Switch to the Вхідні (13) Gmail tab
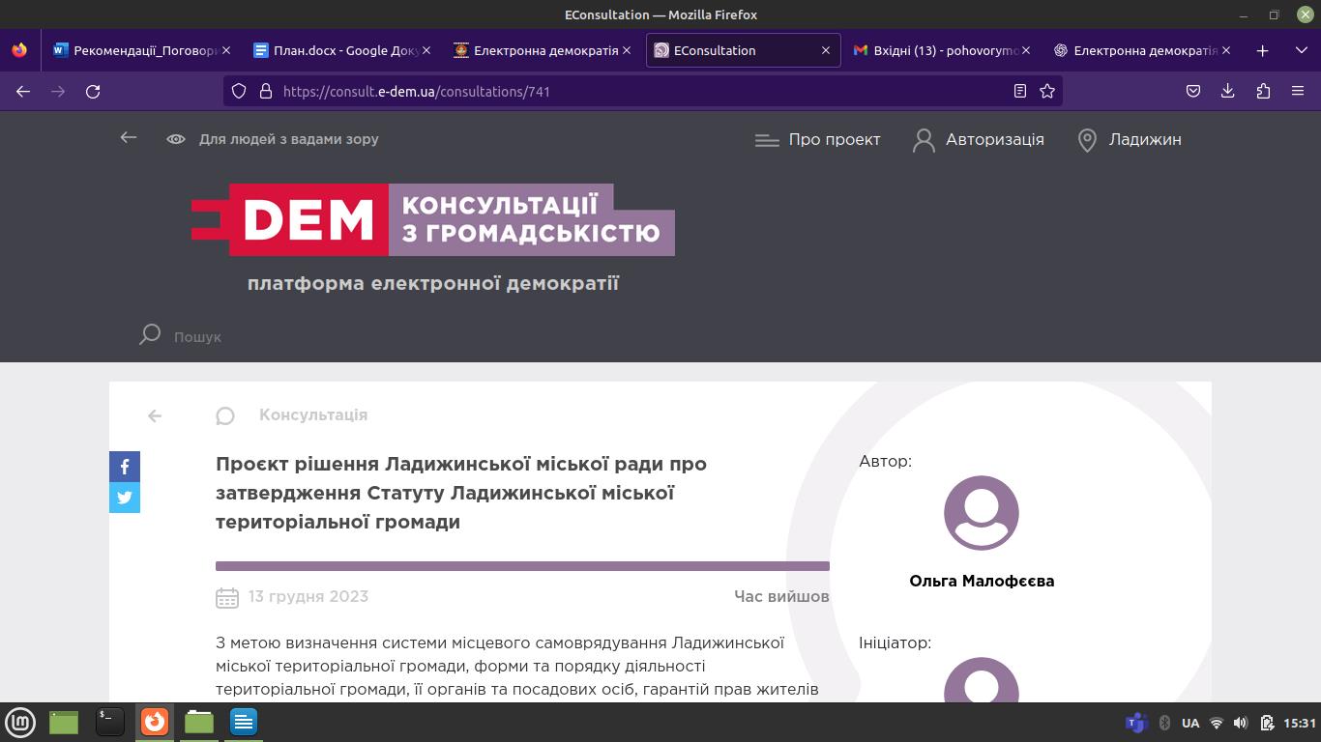This screenshot has width=1321, height=742. [942, 50]
